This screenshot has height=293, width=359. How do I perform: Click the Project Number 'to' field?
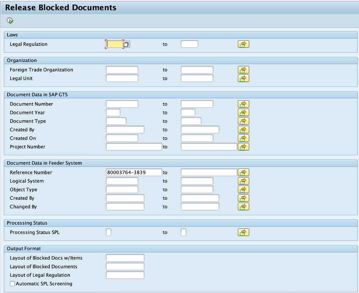point(209,147)
